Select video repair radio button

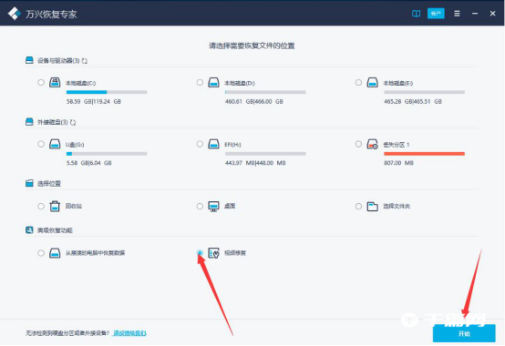[x=200, y=253]
